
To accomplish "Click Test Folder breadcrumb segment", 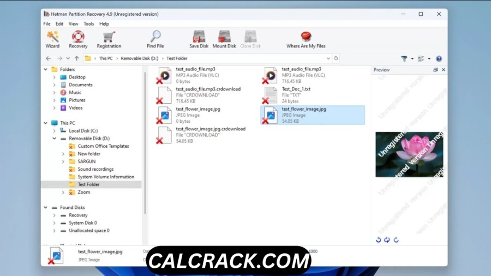I will point(177,58).
